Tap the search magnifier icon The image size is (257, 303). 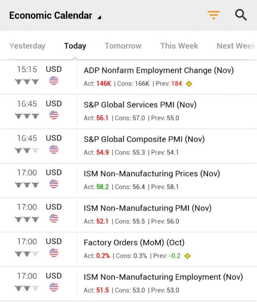tap(241, 15)
